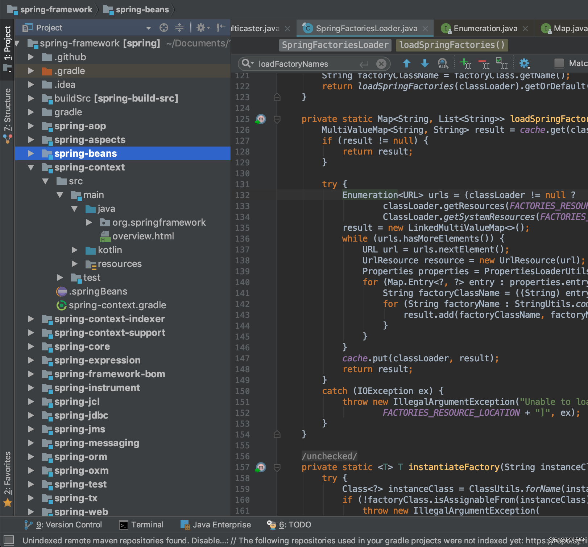The height and width of the screenshot is (547, 588).
Task: Select spring-aop module
Action: coord(74,126)
